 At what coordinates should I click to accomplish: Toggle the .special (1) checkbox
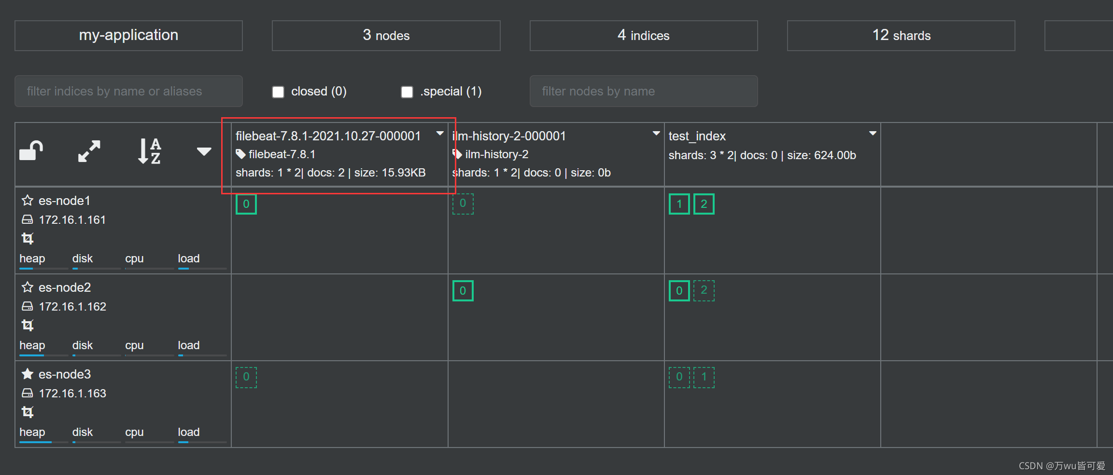(x=407, y=92)
